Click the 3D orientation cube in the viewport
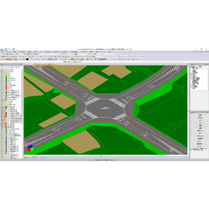 (x=30, y=148)
